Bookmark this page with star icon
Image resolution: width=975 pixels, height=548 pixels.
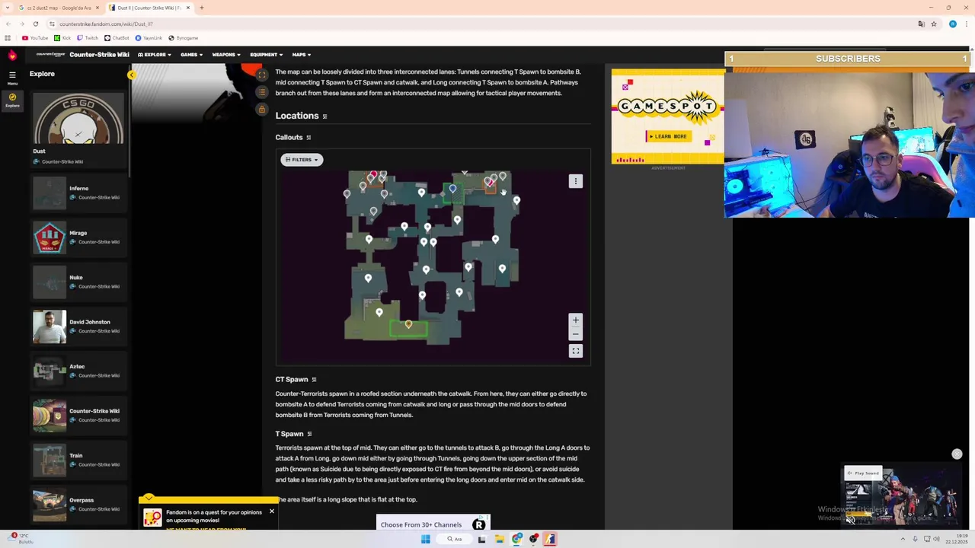pos(933,24)
